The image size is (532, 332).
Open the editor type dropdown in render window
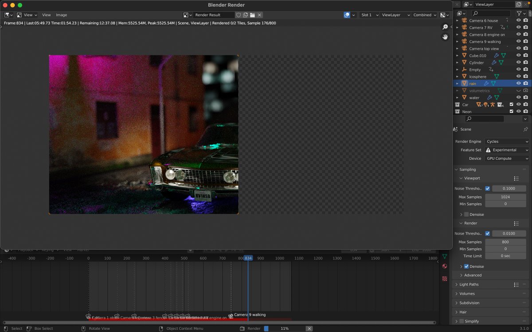coord(8,15)
